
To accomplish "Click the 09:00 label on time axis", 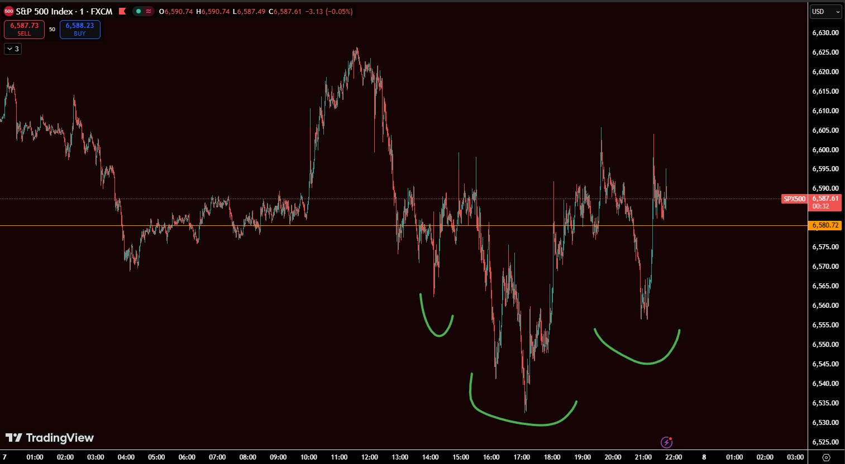I will (x=278, y=457).
